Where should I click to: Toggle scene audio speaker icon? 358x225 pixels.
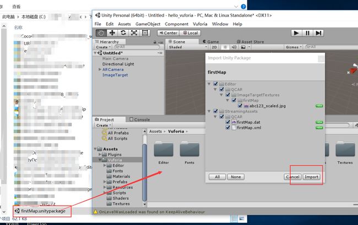(234, 47)
